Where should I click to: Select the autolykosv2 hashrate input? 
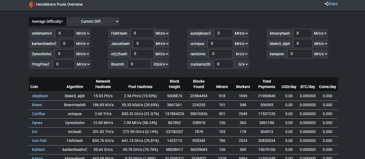223,33
